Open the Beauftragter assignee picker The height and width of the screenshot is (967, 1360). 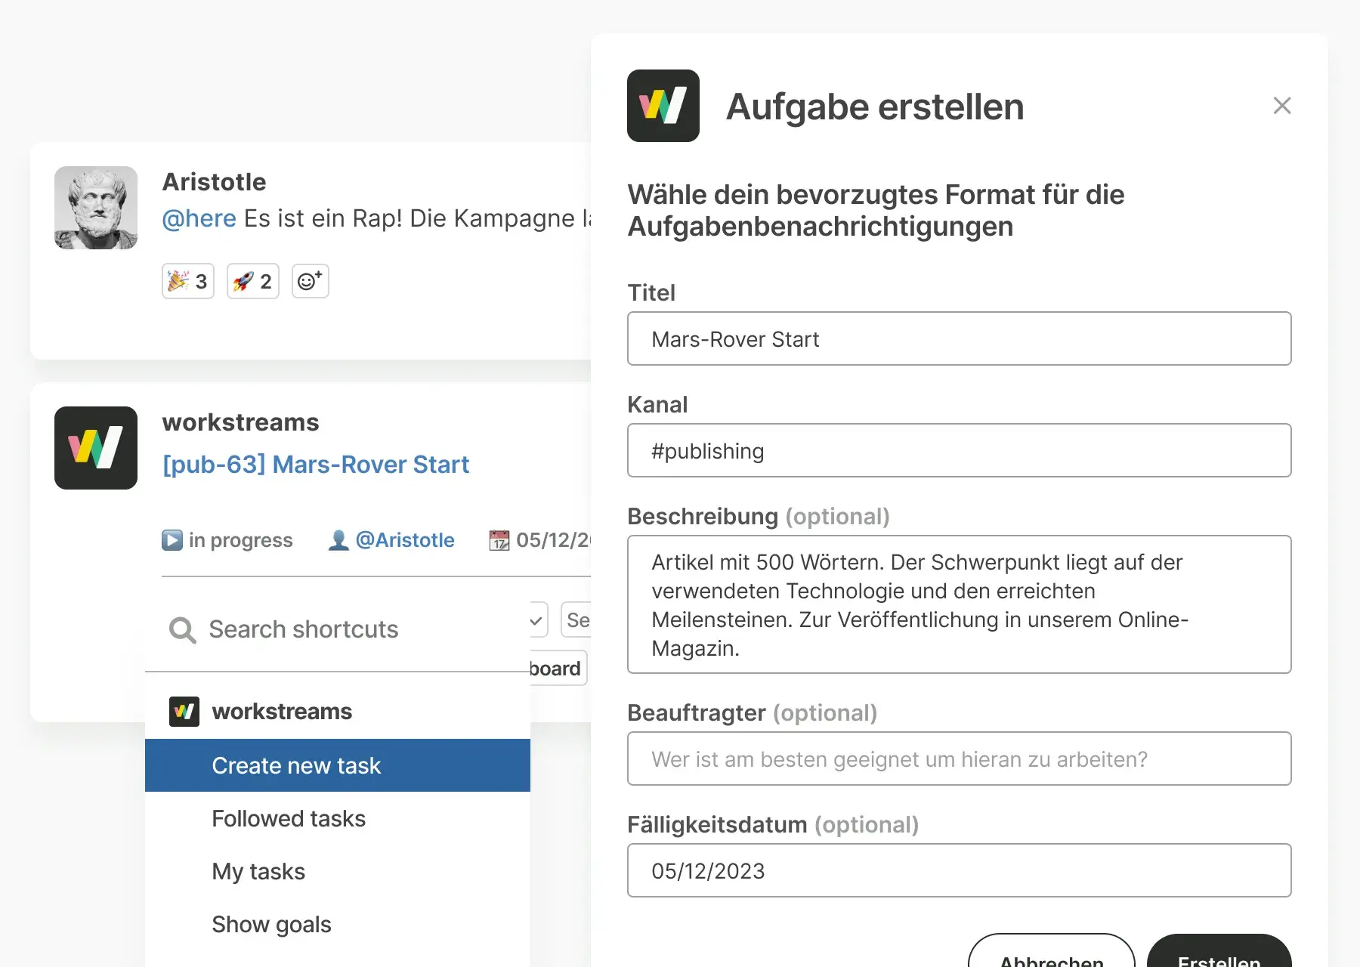(x=959, y=758)
